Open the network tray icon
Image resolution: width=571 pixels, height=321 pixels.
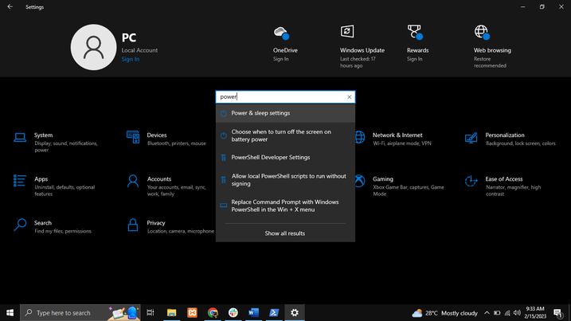click(x=507, y=313)
